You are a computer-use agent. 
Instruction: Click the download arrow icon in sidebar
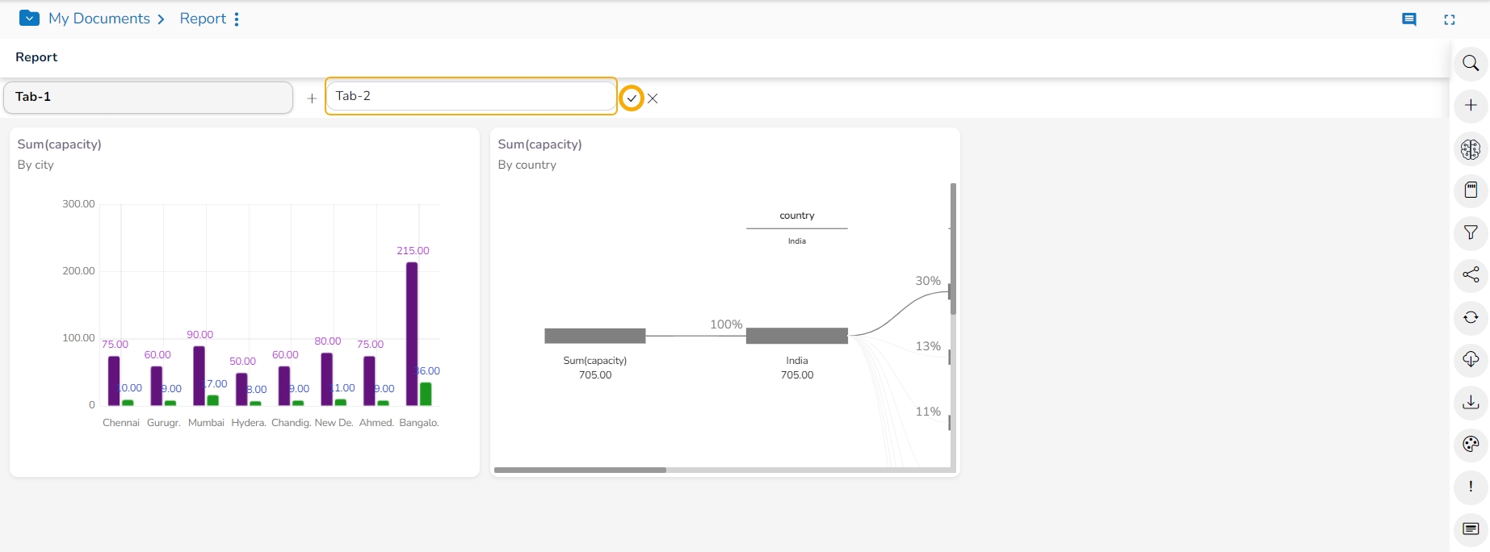[x=1471, y=402]
